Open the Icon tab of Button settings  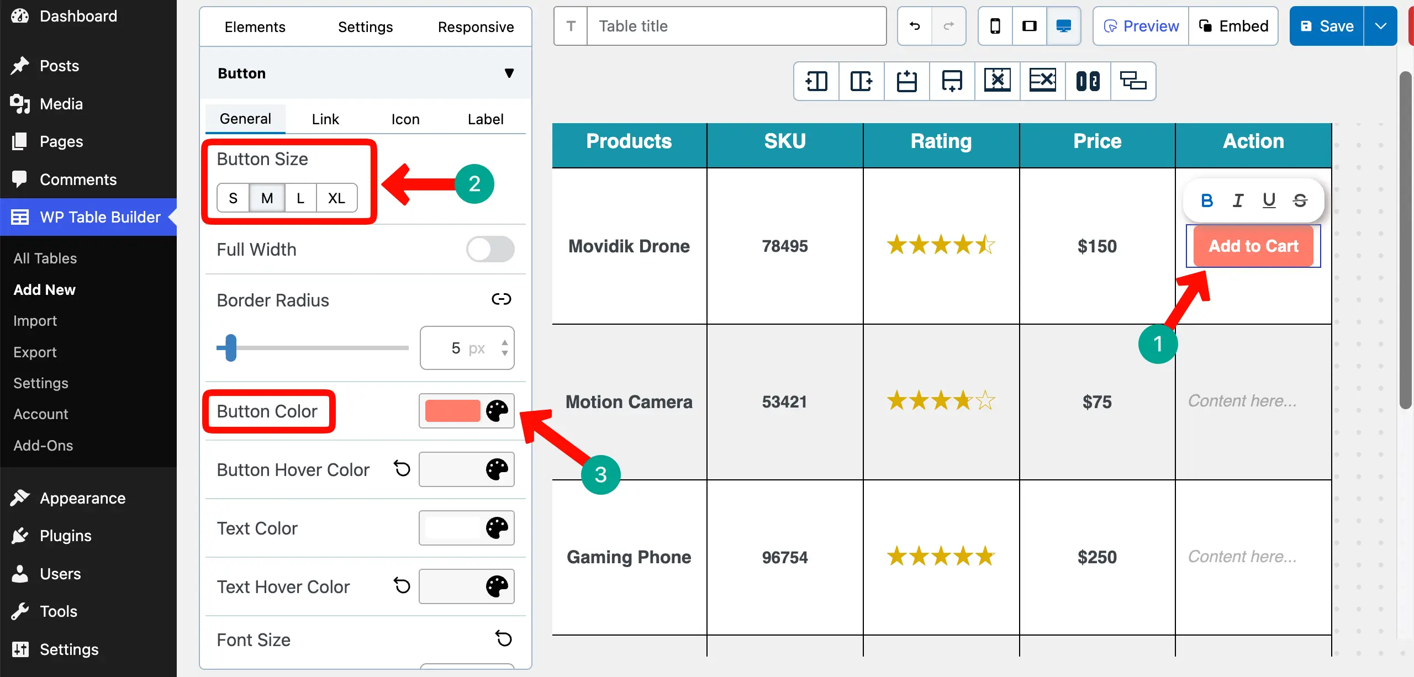pos(405,118)
